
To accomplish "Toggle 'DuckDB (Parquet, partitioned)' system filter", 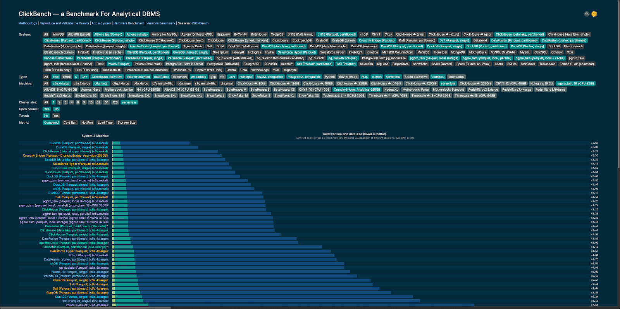I will pyautogui.click(x=402, y=46).
